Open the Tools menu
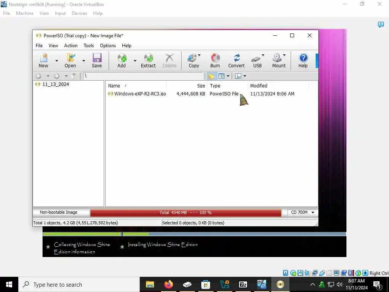 (x=89, y=46)
